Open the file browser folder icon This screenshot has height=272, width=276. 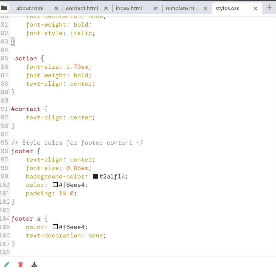click(x=4, y=8)
